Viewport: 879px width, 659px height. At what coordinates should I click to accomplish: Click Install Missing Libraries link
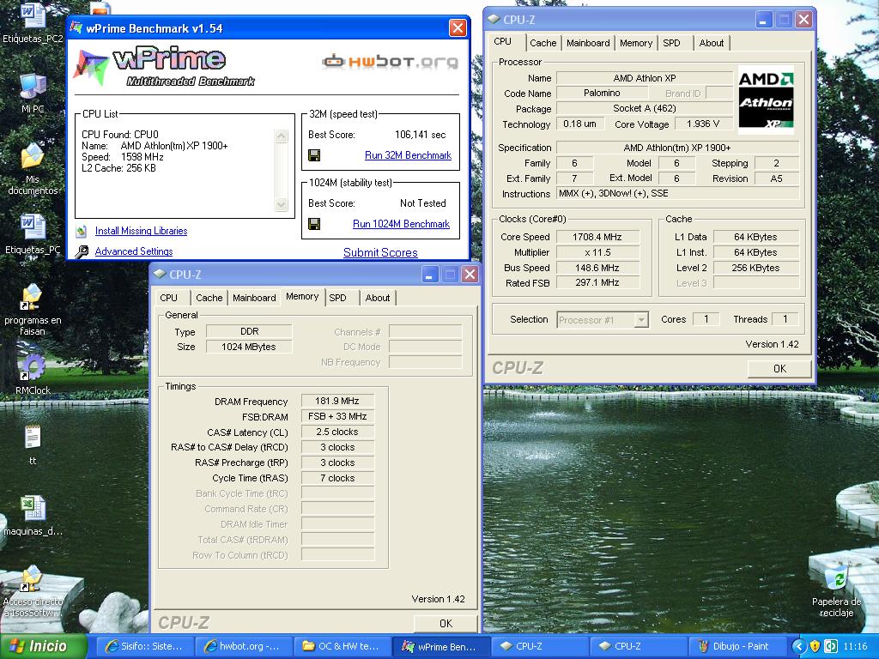tap(141, 231)
